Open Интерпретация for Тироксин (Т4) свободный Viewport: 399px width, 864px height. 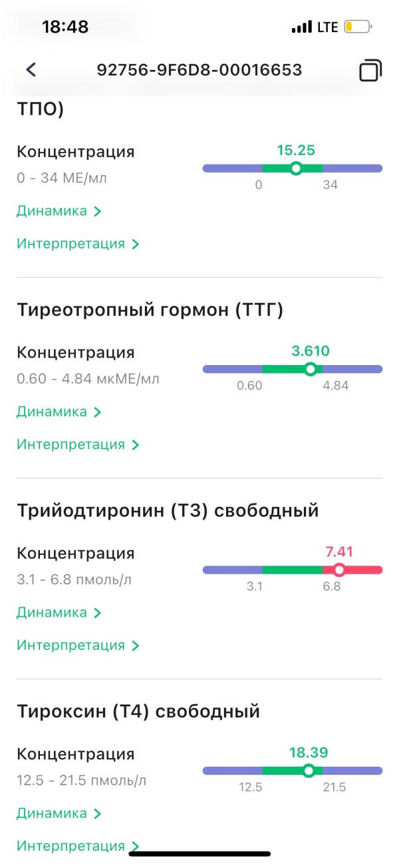(x=78, y=846)
